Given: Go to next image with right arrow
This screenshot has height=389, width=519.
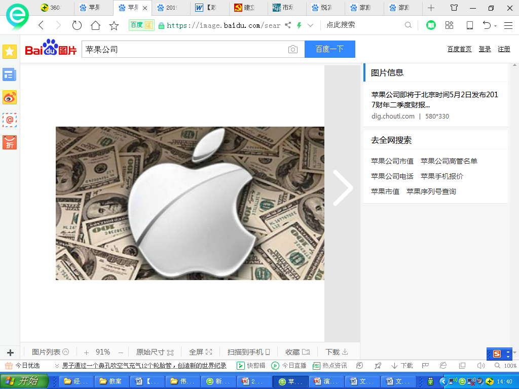Looking at the screenshot, I should tap(343, 187).
